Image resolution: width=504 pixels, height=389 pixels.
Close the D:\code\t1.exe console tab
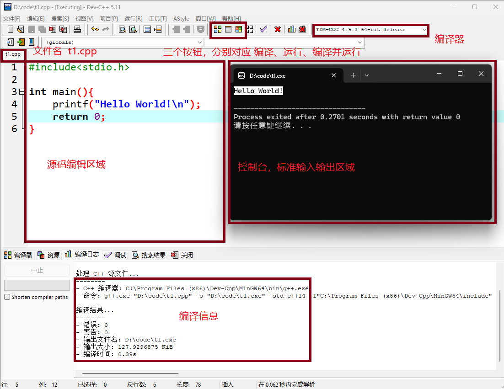(x=334, y=75)
